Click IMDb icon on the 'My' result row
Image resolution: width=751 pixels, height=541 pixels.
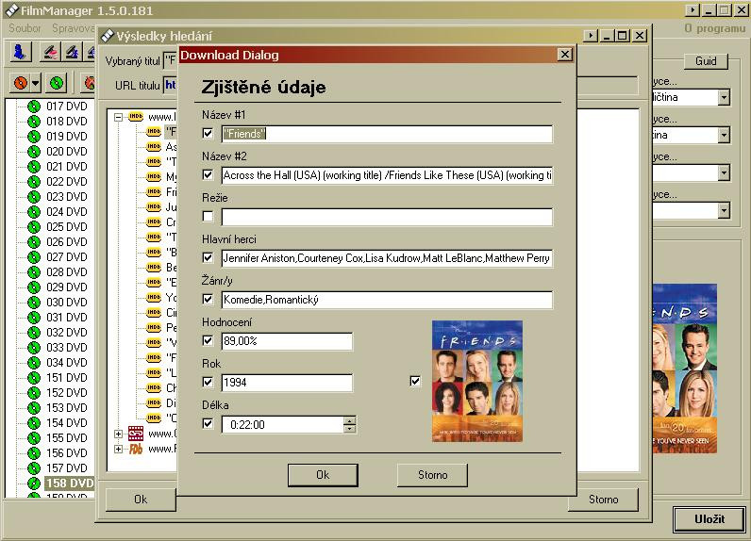154,176
